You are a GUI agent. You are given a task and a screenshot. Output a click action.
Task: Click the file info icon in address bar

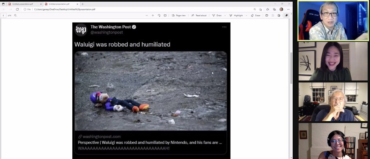25,9
